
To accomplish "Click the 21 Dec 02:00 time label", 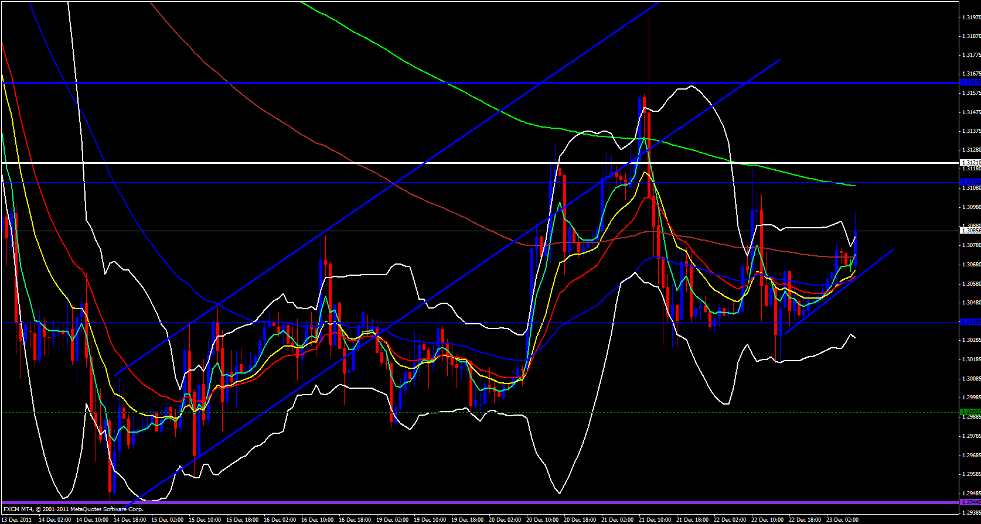I will [x=617, y=519].
